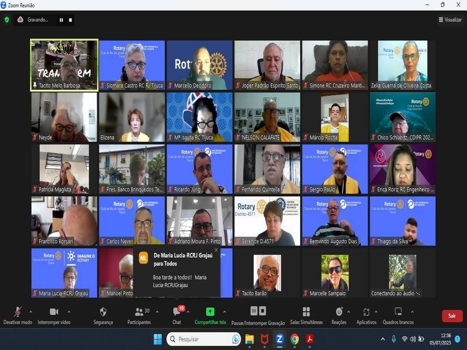
Task: Open the Visualizar view menu
Action: point(450,20)
